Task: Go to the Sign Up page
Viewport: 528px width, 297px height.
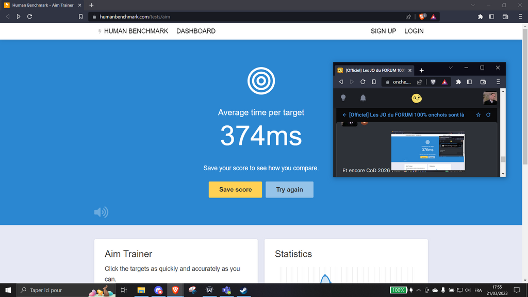Action: tap(383, 31)
